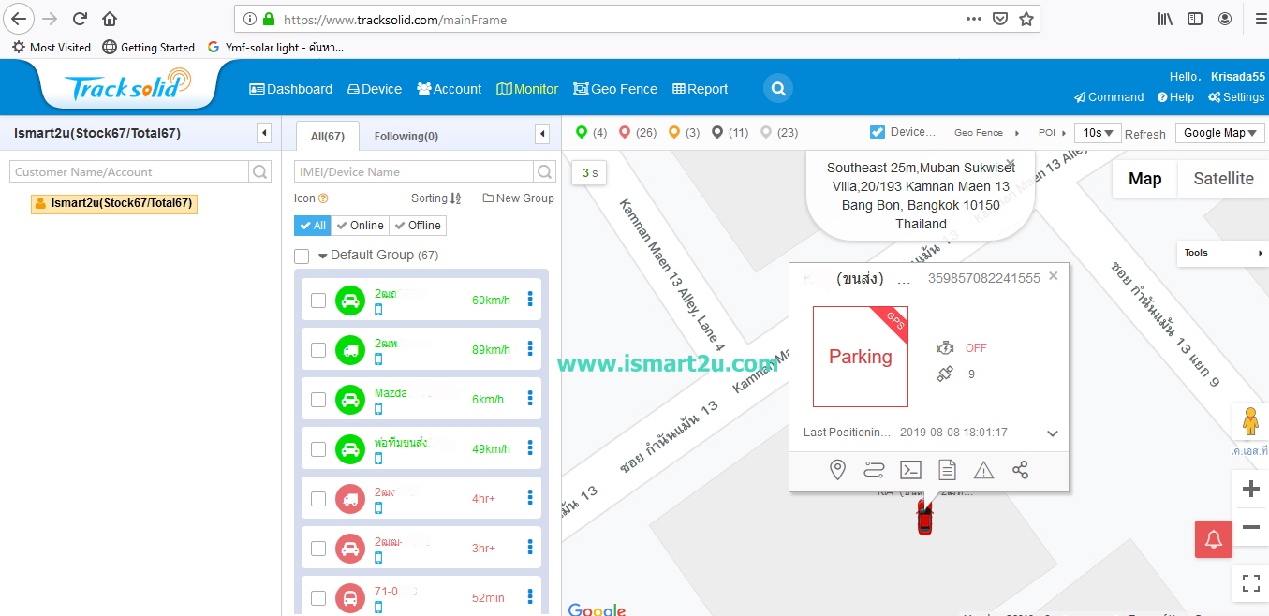Open three-dot menu for 60km/h device
1269x616 pixels.
(530, 300)
